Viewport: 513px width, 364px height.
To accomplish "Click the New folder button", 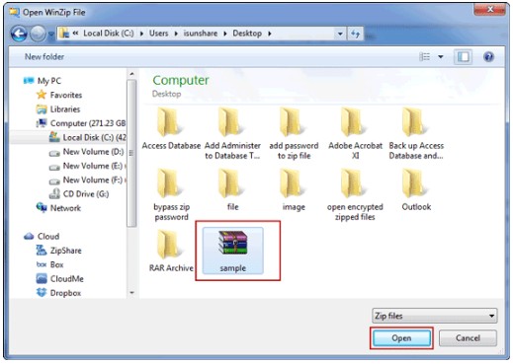I will click(44, 56).
